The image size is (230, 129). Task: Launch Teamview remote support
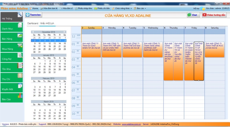[x=34, y=15]
